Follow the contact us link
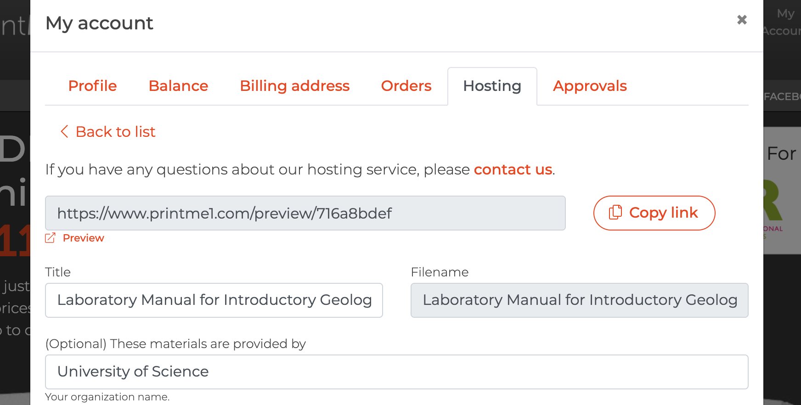 pyautogui.click(x=513, y=169)
